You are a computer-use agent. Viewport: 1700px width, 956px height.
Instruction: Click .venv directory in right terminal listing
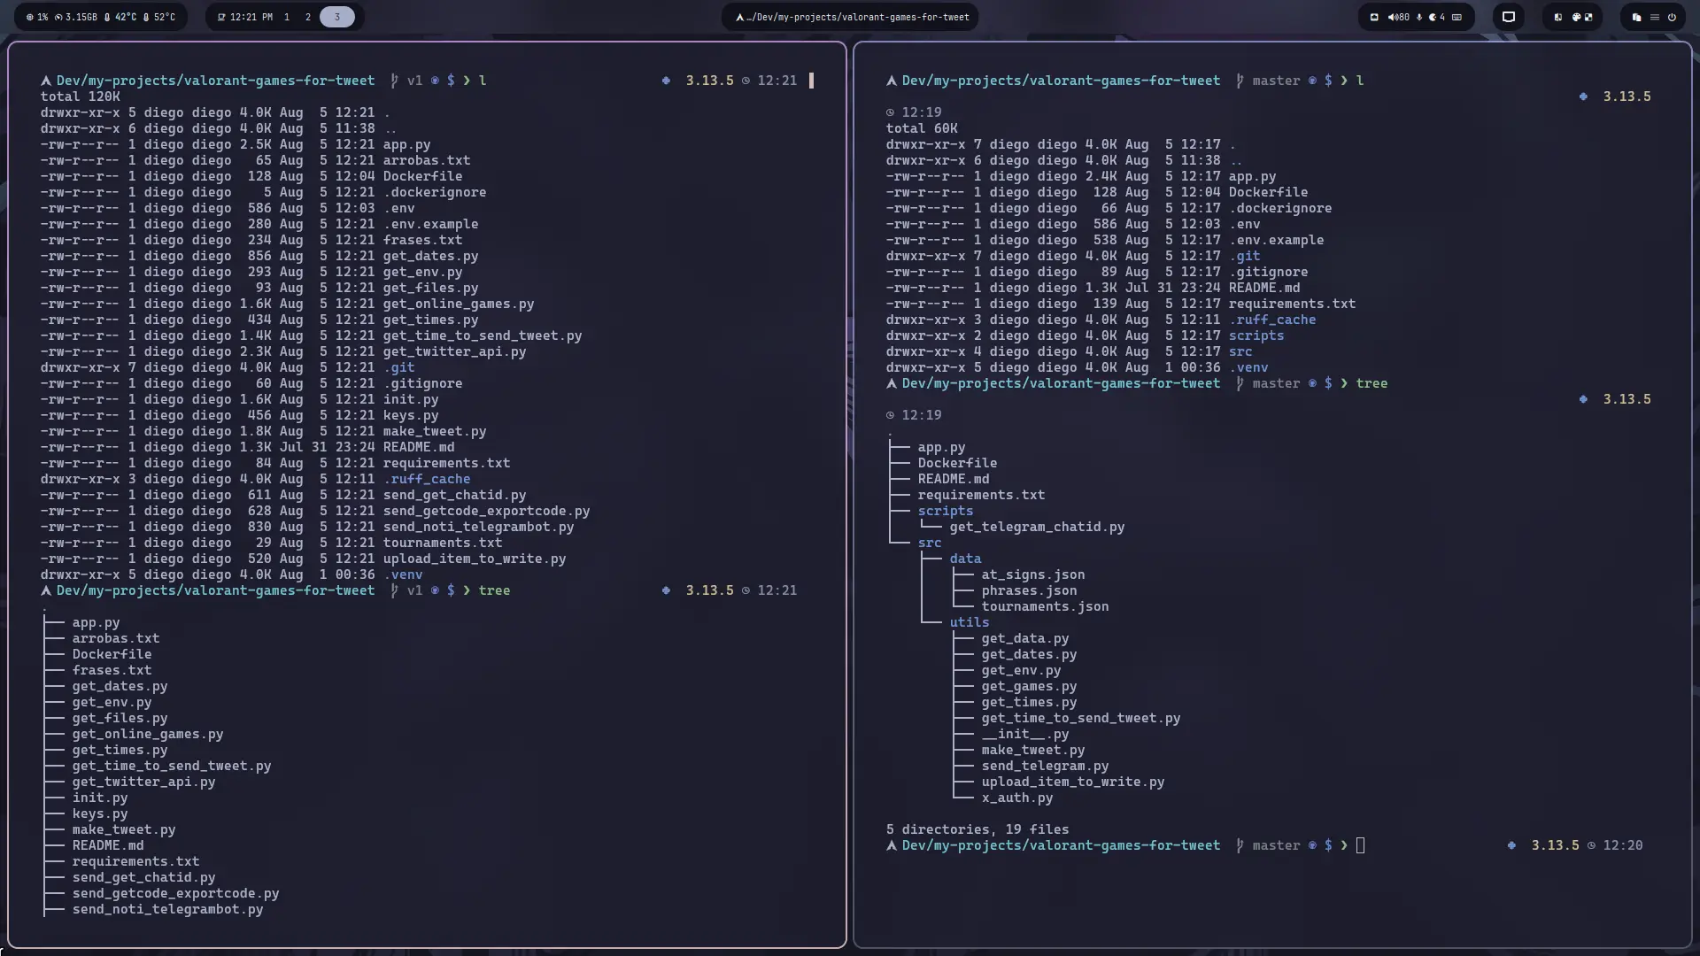click(1248, 367)
